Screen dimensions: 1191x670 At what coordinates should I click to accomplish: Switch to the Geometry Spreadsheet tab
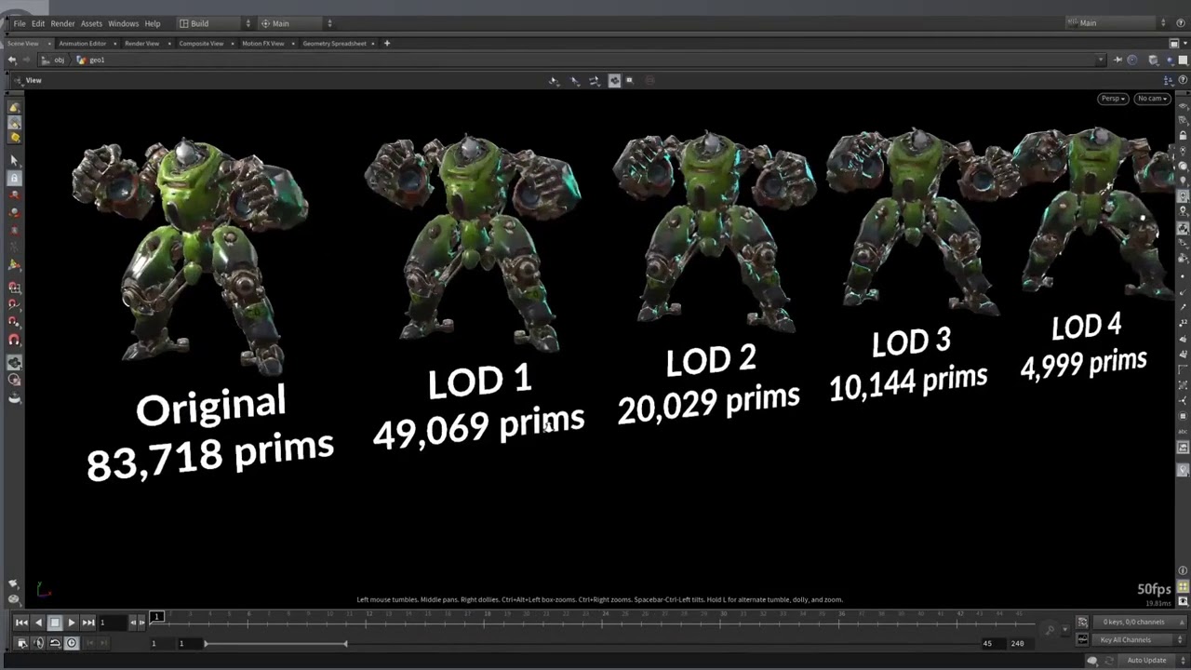coord(334,44)
